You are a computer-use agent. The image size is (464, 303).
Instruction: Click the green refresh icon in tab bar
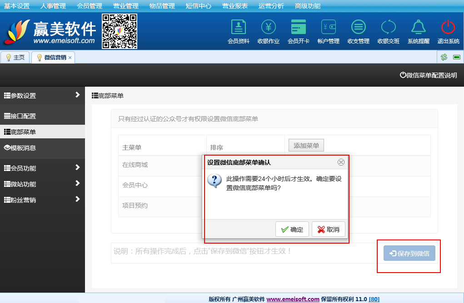click(444, 57)
